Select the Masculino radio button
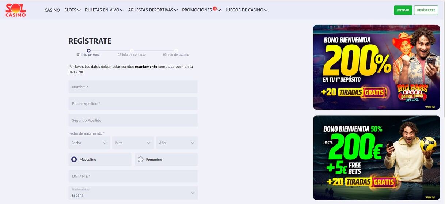This screenshot has height=204, width=445. [x=74, y=159]
